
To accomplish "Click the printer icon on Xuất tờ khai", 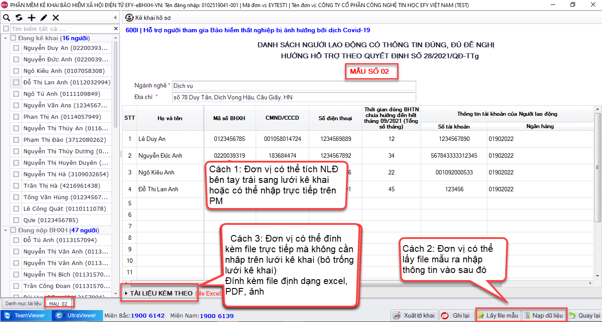I will pyautogui.click(x=398, y=315).
